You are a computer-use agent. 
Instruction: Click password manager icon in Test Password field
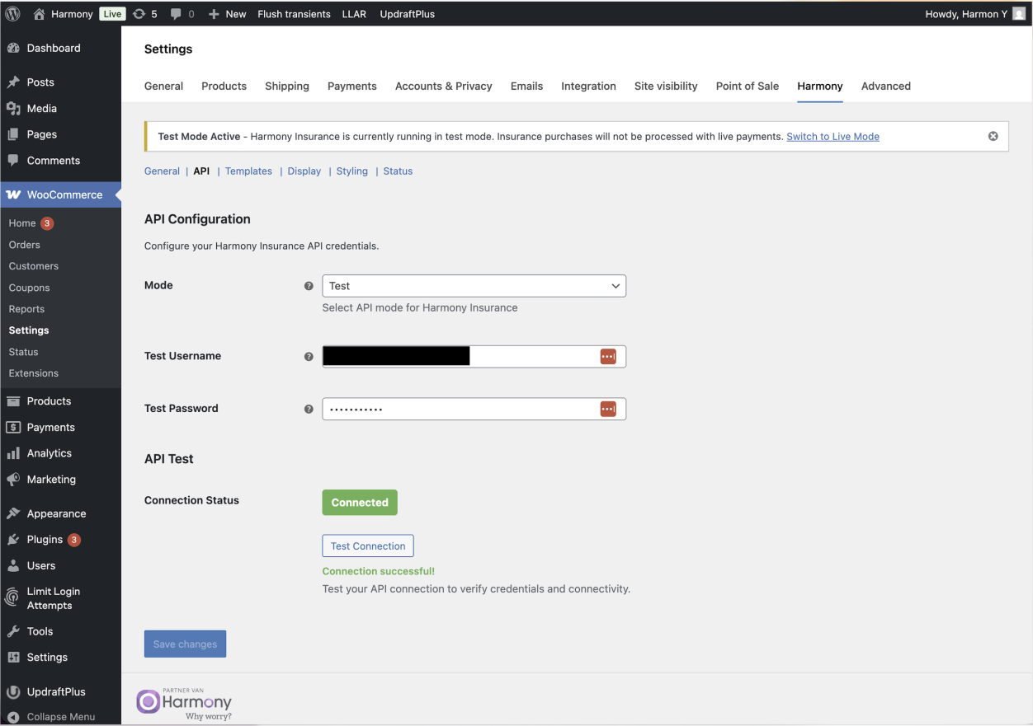pyautogui.click(x=608, y=409)
